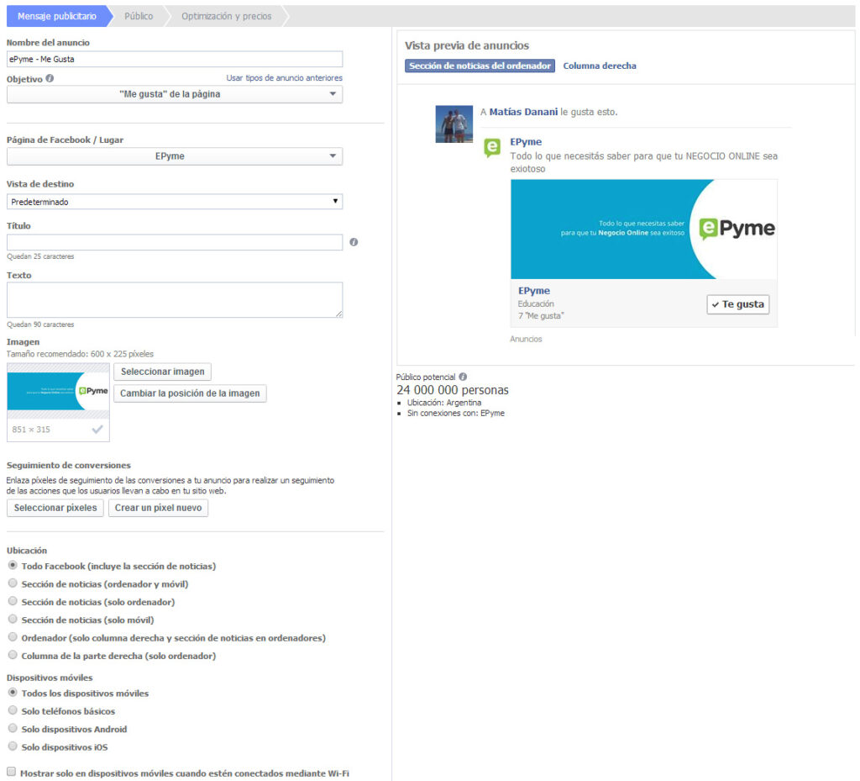Enable the Wi-Fi only mobile devices checkbox

click(x=12, y=772)
